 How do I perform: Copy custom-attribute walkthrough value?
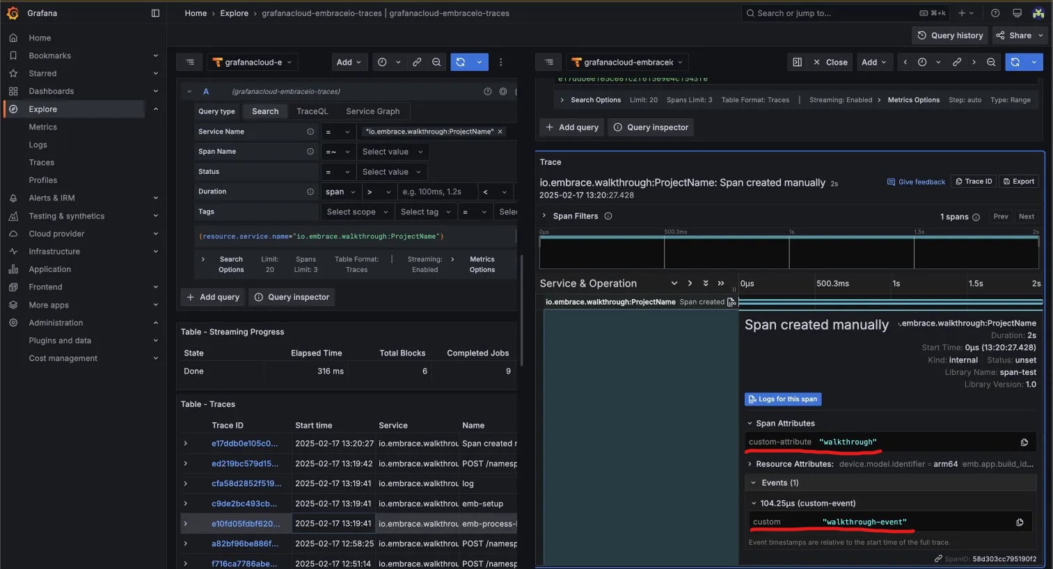pyautogui.click(x=1024, y=442)
